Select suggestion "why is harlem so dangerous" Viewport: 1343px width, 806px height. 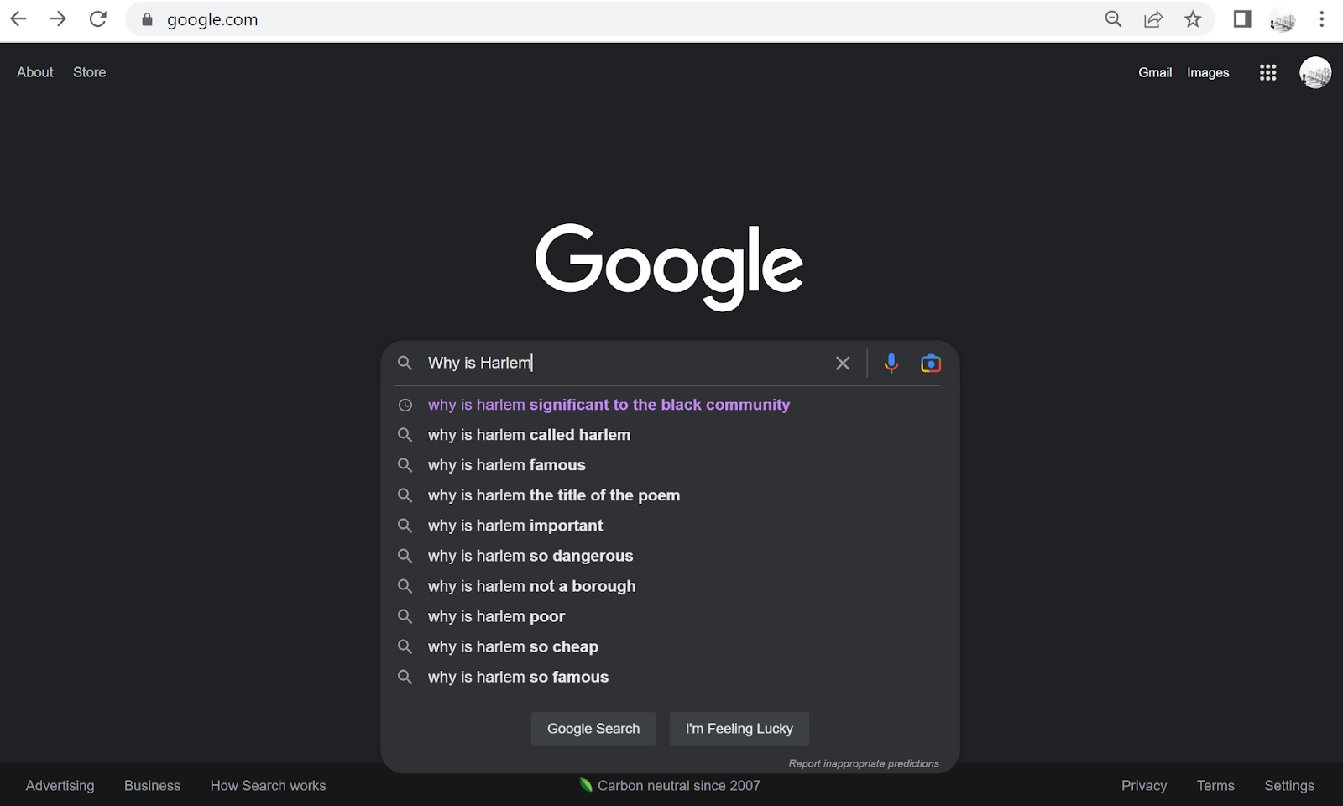(x=670, y=556)
